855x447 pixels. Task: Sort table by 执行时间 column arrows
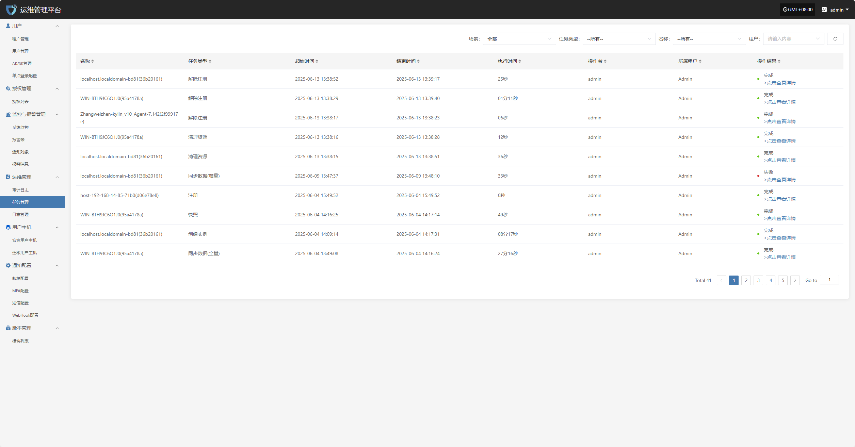coord(520,61)
